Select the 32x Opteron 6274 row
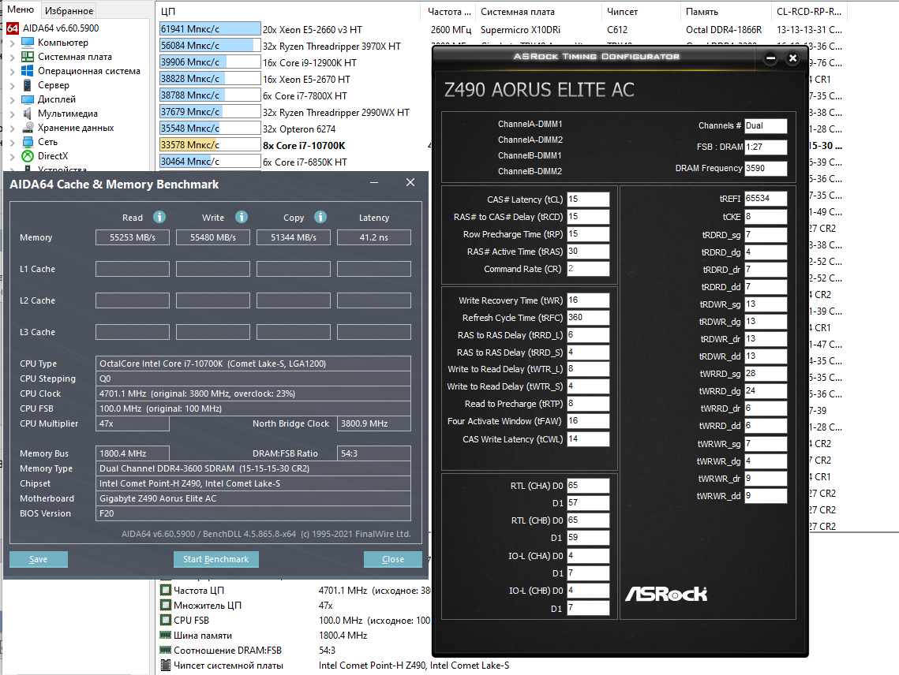Image resolution: width=899 pixels, height=675 pixels. point(298,129)
